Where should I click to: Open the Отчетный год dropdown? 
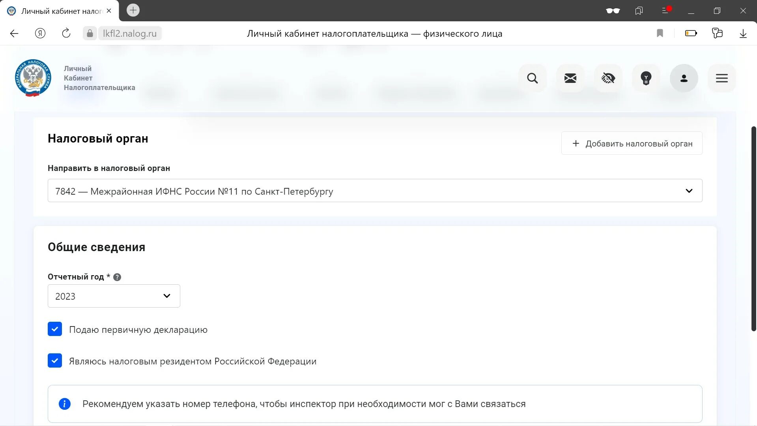(x=114, y=296)
